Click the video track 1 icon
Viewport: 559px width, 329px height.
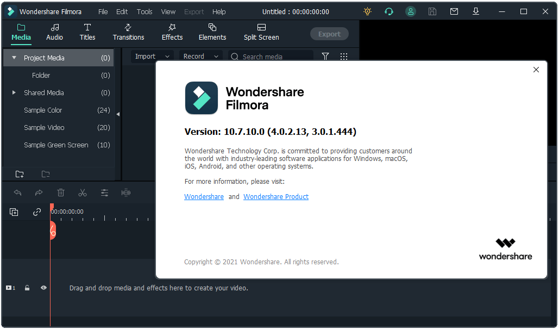pyautogui.click(x=10, y=288)
